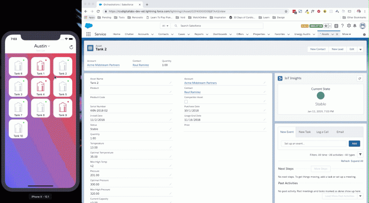This screenshot has height=203, width=369.
Task: Tap the refresh icon in the phone app
Action: (71, 47)
